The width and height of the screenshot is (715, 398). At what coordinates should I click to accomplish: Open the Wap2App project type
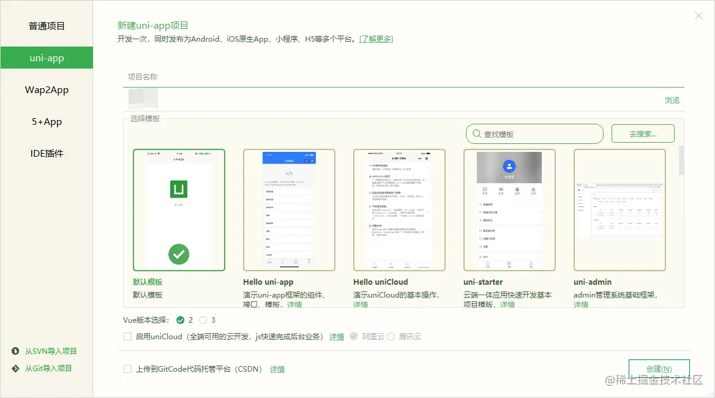point(47,90)
